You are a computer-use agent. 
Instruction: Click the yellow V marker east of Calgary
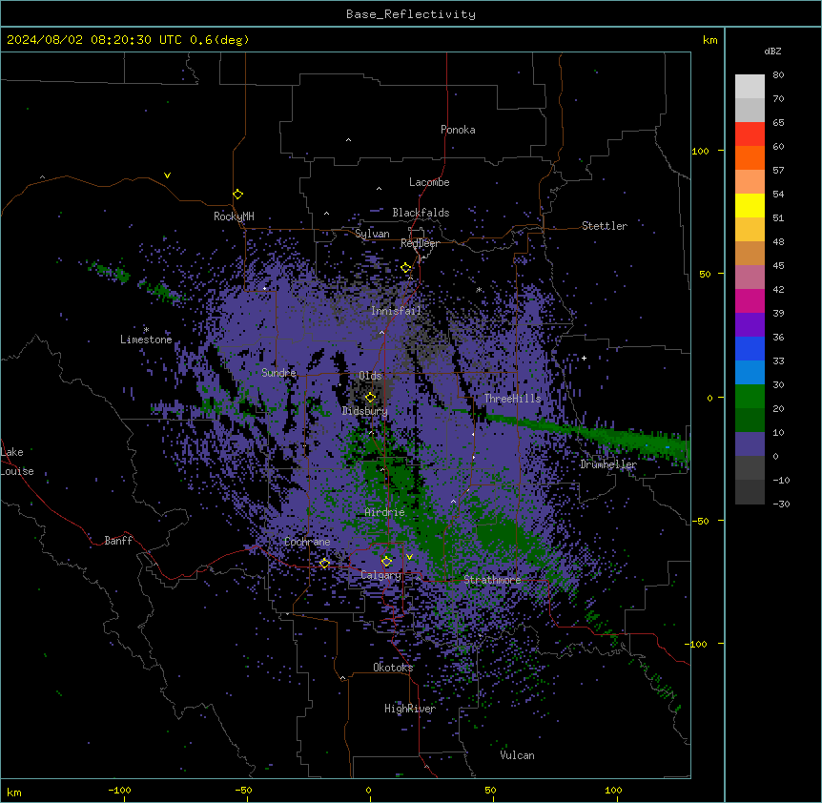point(409,557)
